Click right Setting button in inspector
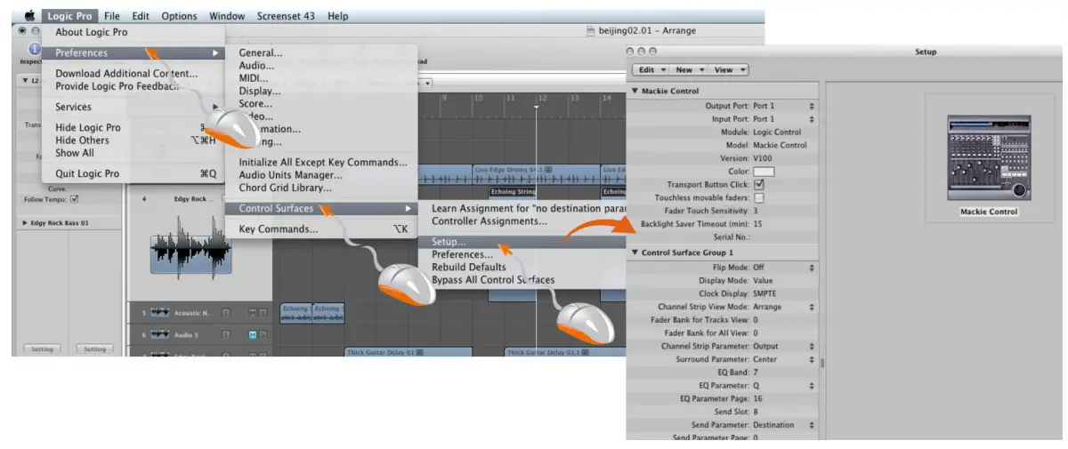Screen dimensions: 1068x449 [94, 349]
